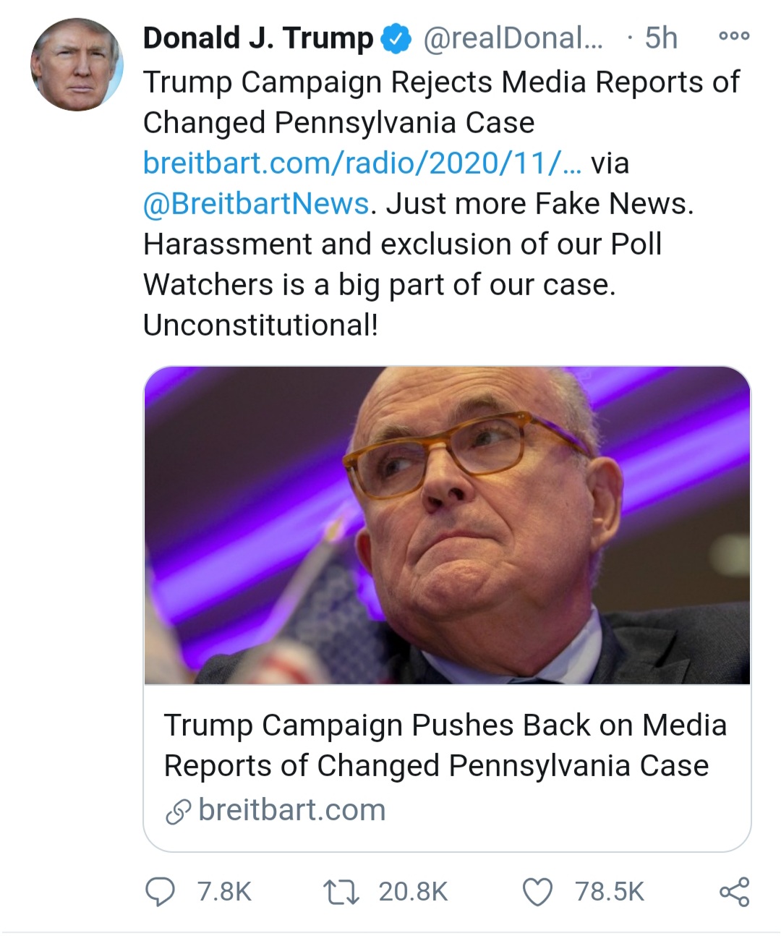Open the three-dot more options menu
Screen dimensions: 781x936
[734, 35]
